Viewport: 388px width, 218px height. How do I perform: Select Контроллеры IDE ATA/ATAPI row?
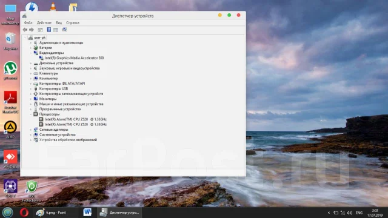tap(62, 84)
